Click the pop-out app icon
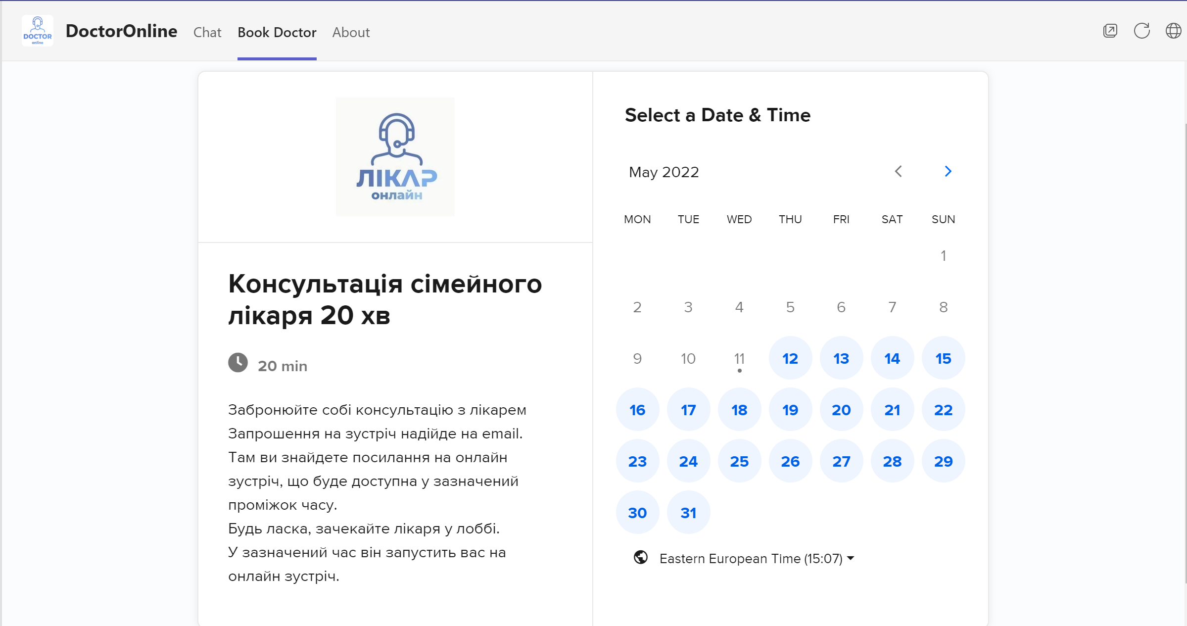The image size is (1187, 626). (x=1110, y=31)
